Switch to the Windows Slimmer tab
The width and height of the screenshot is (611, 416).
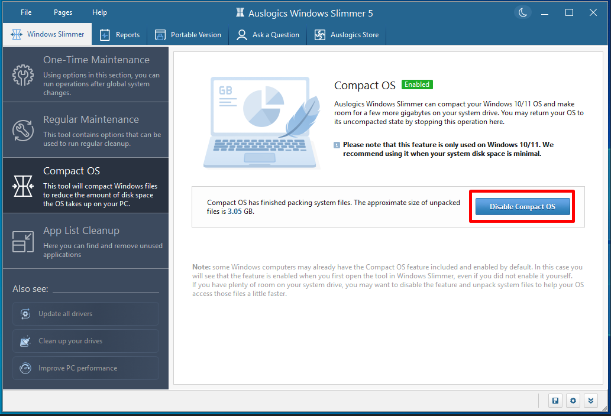[47, 34]
